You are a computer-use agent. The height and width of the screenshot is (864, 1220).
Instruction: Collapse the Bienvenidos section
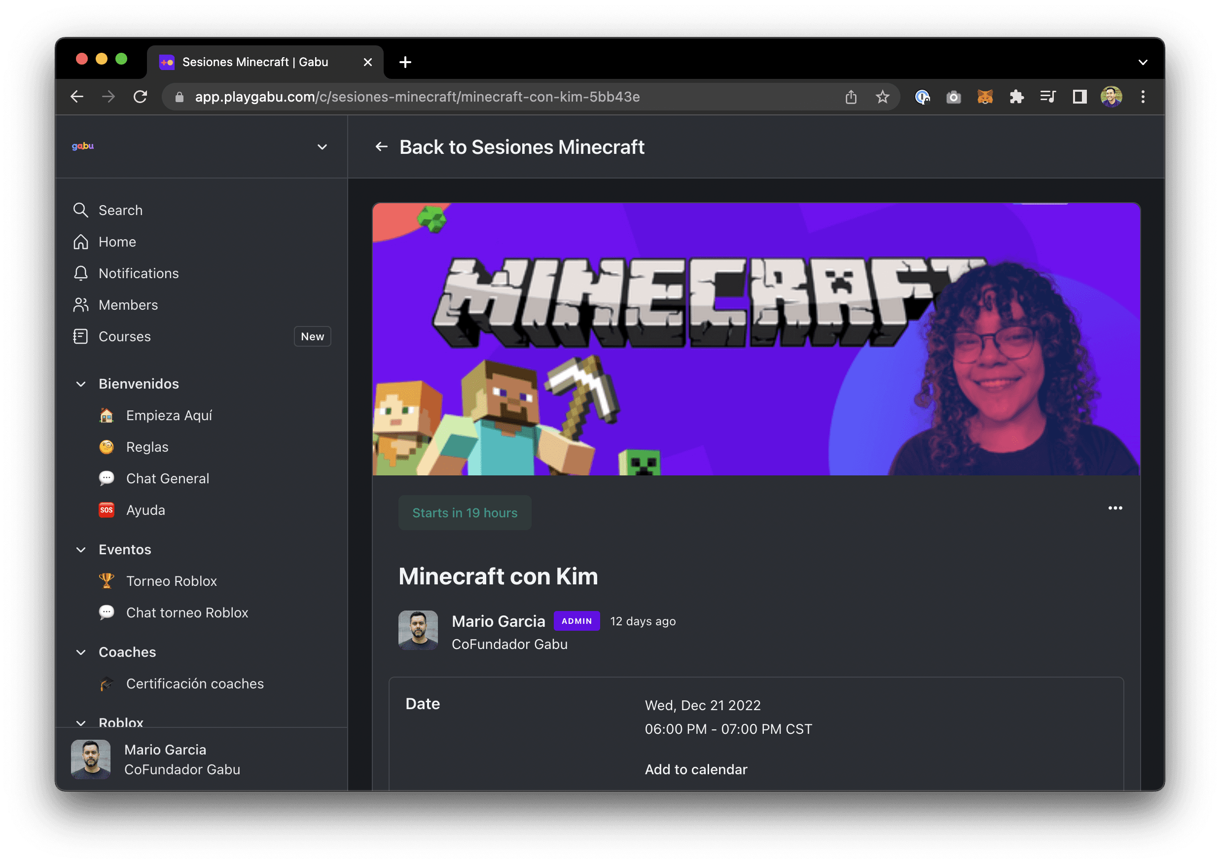click(x=81, y=384)
